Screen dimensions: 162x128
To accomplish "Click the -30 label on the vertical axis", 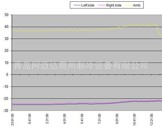I will (x=6, y=111).
